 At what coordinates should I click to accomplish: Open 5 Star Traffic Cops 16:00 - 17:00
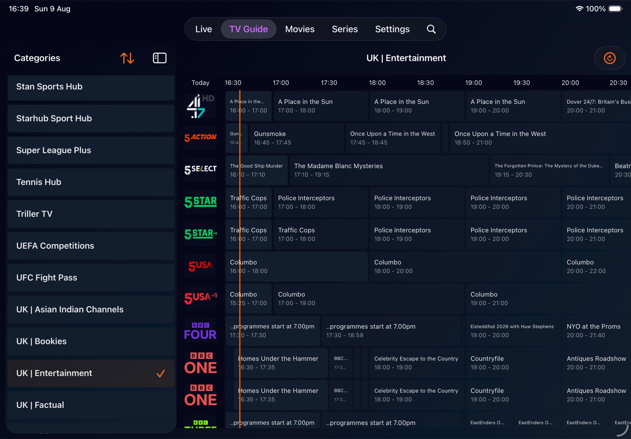click(x=248, y=202)
